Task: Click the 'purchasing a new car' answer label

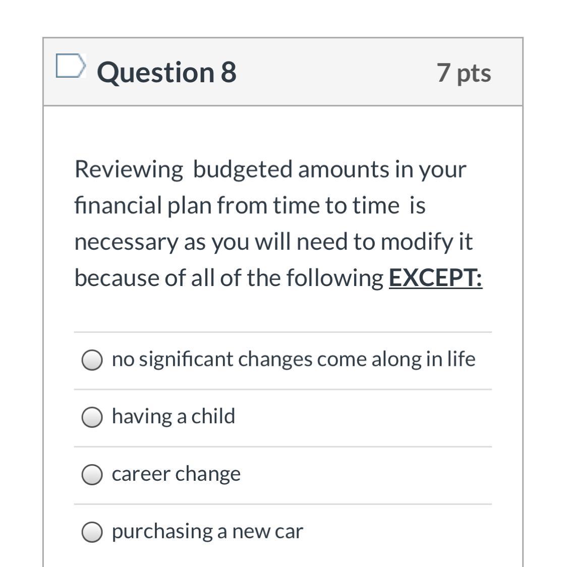Action: 207,531
